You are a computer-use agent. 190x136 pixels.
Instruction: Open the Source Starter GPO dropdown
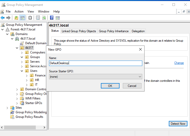(96, 77)
